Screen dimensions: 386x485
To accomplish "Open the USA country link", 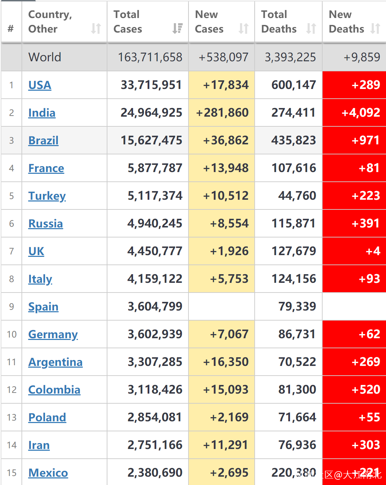I will coord(40,85).
